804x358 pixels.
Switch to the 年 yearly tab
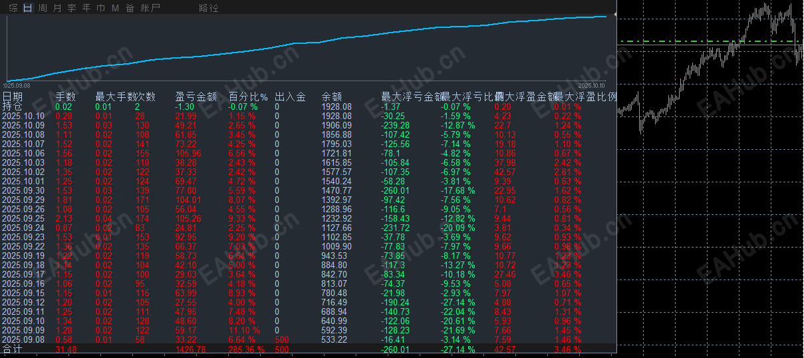click(x=86, y=8)
